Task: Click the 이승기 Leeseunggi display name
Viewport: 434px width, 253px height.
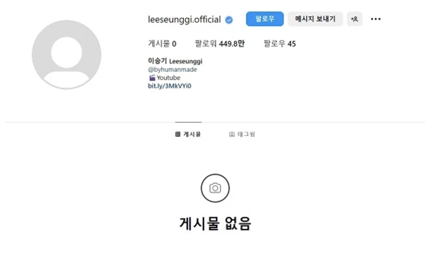Action: (x=175, y=61)
